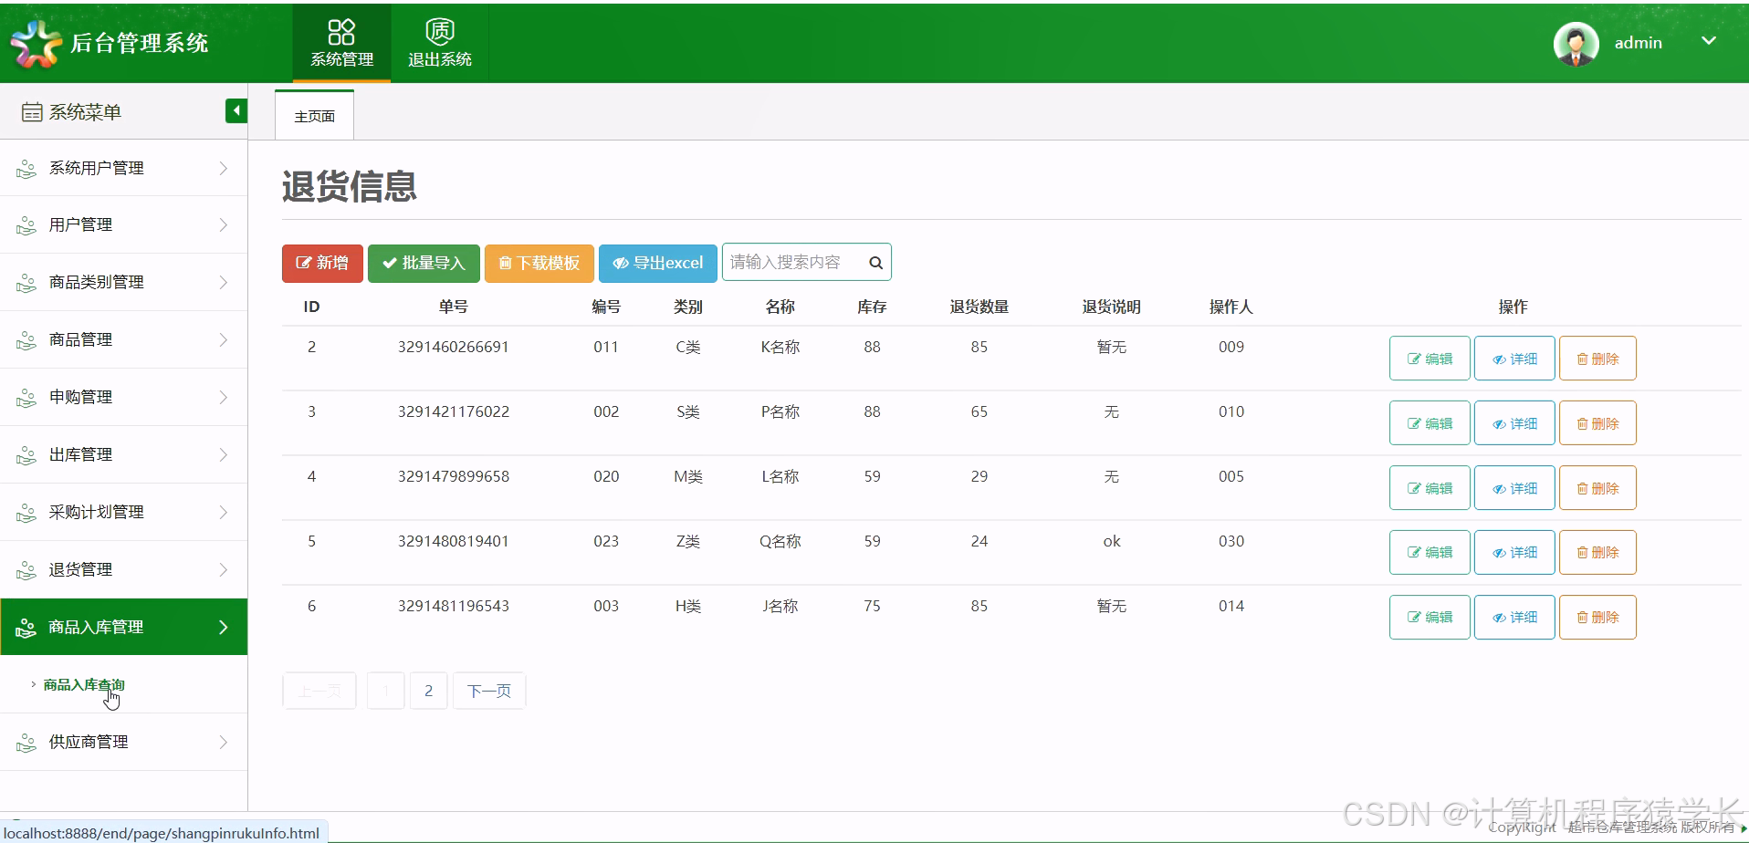Delete row with ID 3
The width and height of the screenshot is (1749, 843).
click(1597, 423)
